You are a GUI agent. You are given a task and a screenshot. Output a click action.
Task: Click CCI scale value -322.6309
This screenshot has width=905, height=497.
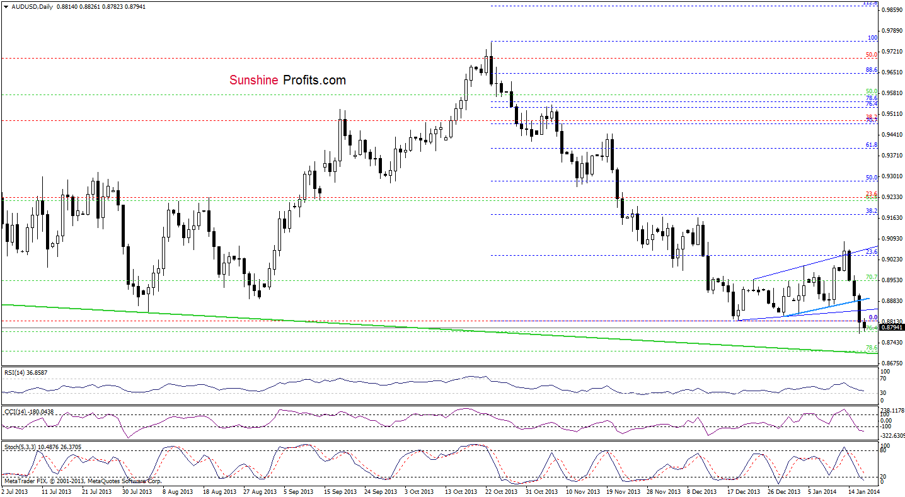point(892,435)
